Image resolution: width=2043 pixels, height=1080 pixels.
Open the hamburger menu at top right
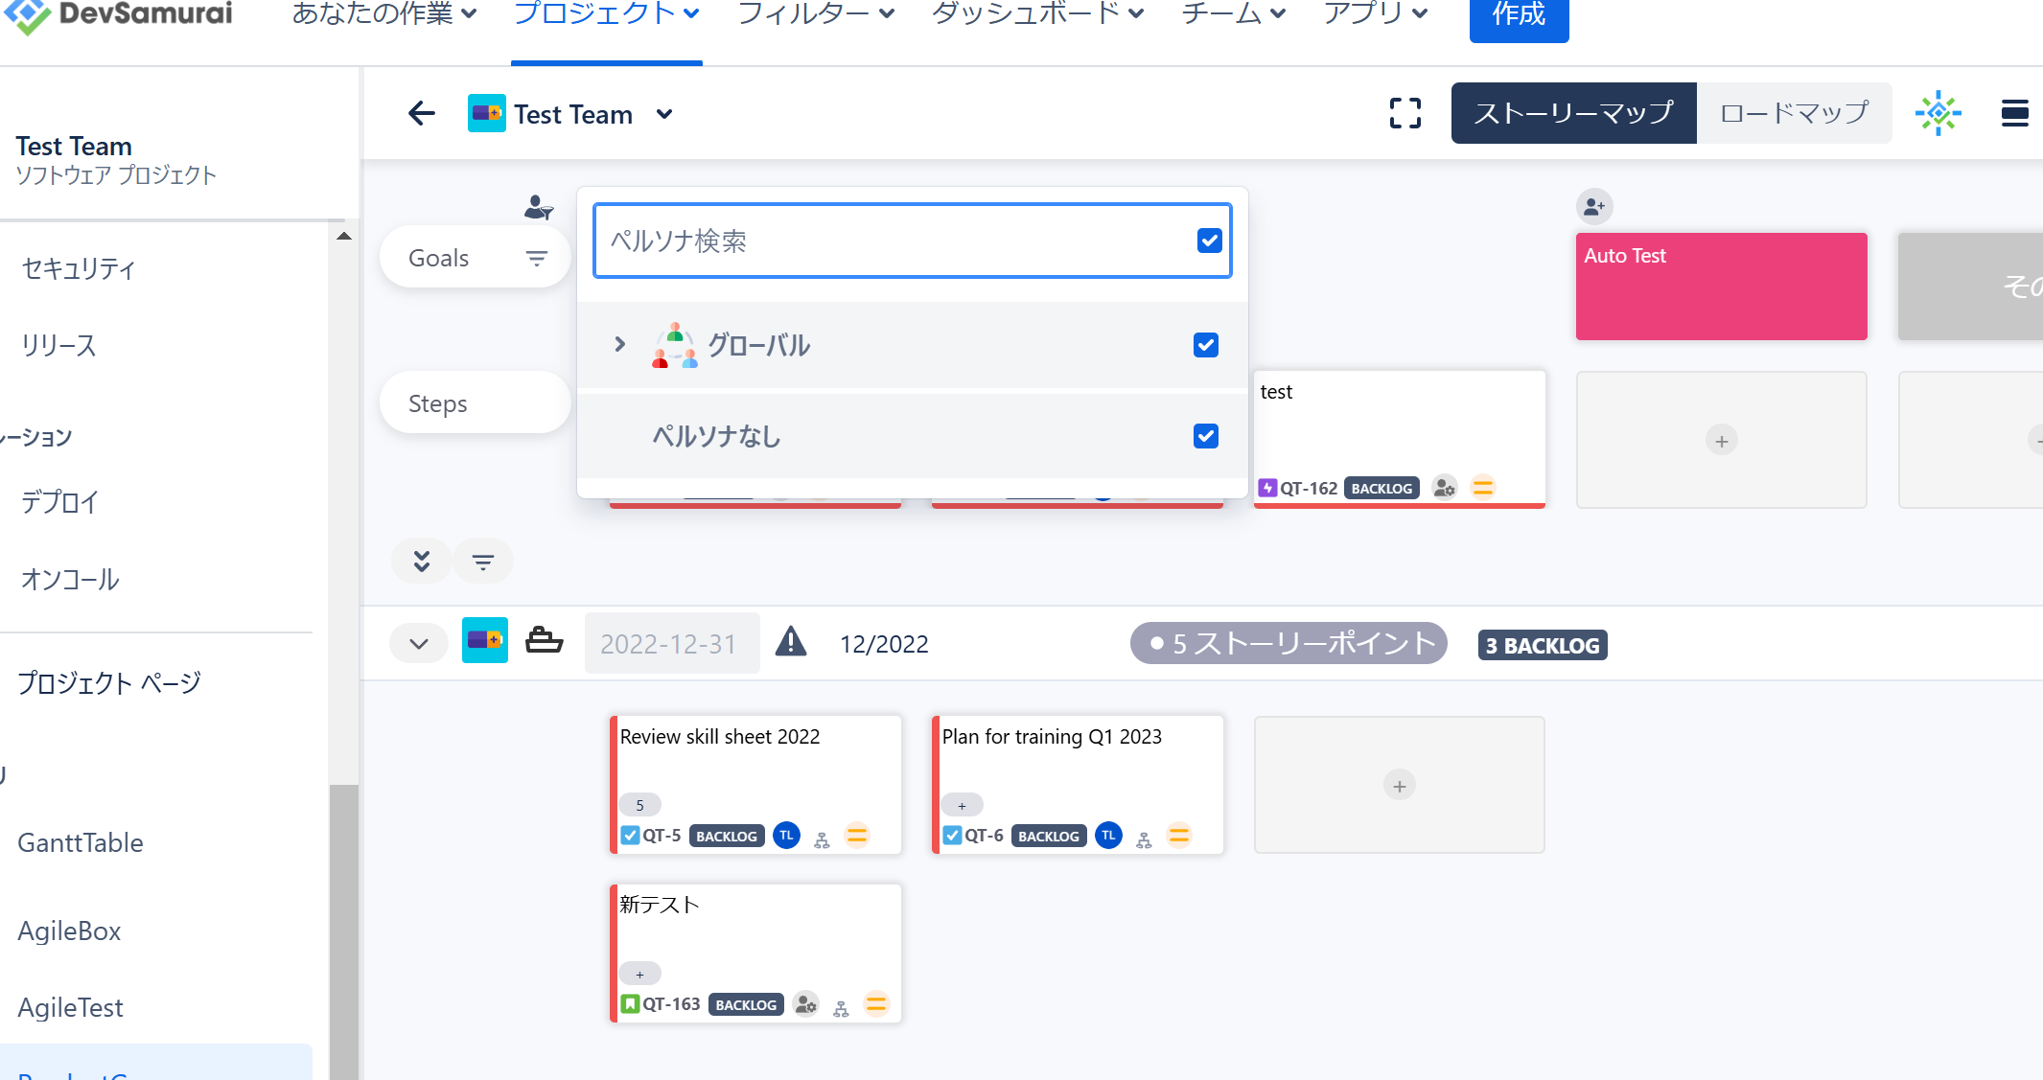pos(2014,113)
